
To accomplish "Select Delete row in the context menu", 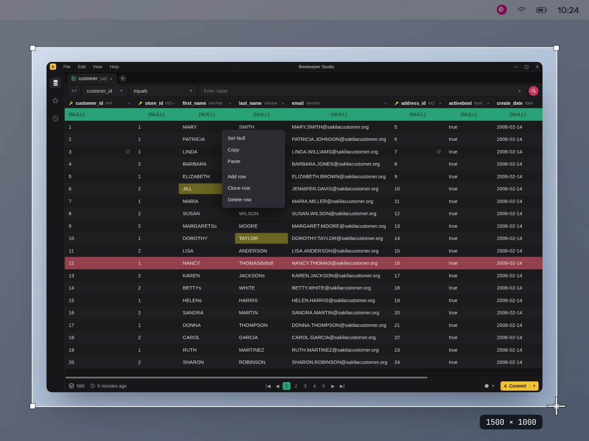I will [253, 200].
